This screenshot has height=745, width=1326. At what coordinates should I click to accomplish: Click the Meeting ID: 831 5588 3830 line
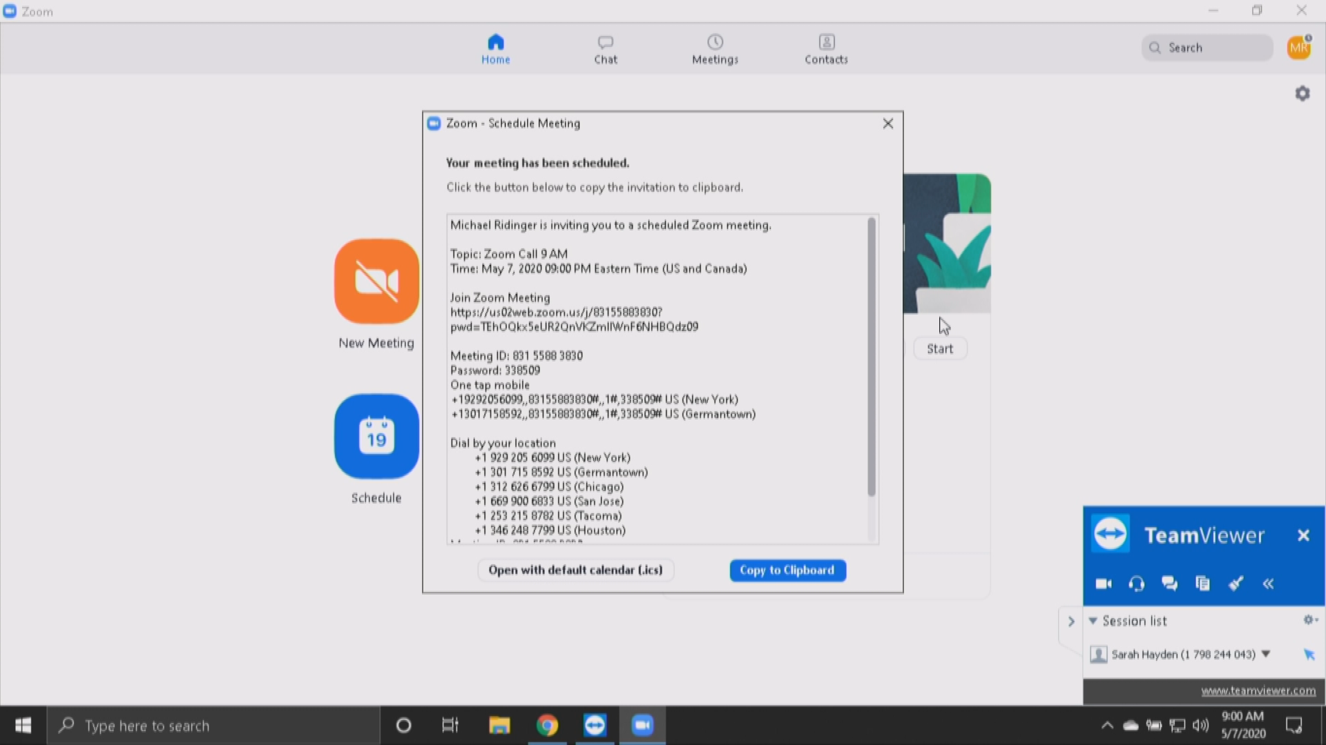[x=517, y=356]
